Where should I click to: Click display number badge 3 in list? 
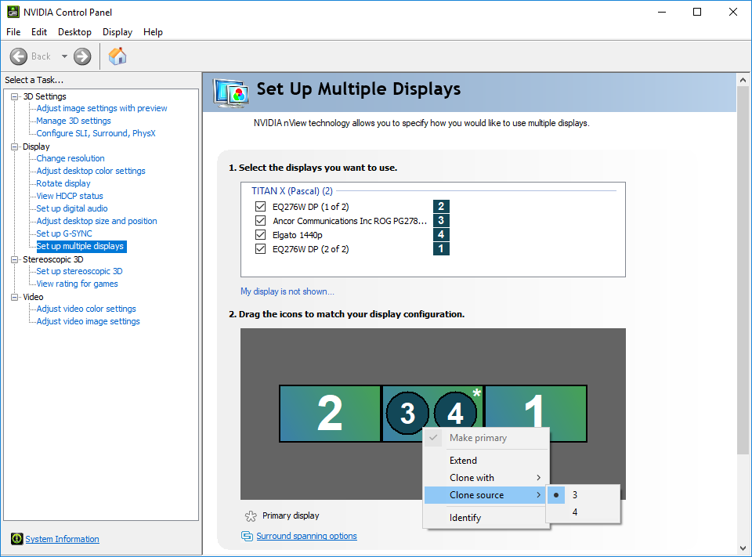point(441,220)
